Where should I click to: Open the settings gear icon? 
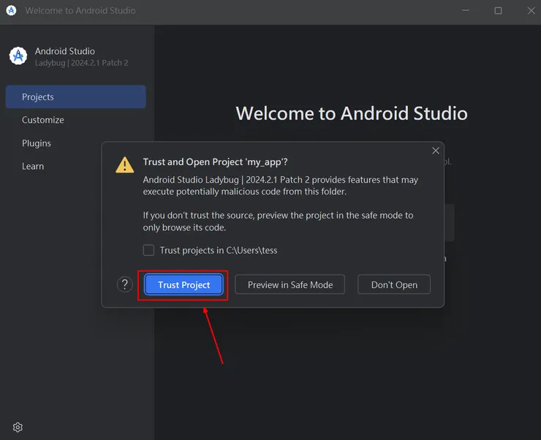click(18, 428)
